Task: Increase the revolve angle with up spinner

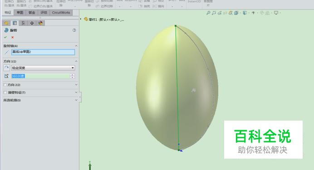Action: click(72, 75)
